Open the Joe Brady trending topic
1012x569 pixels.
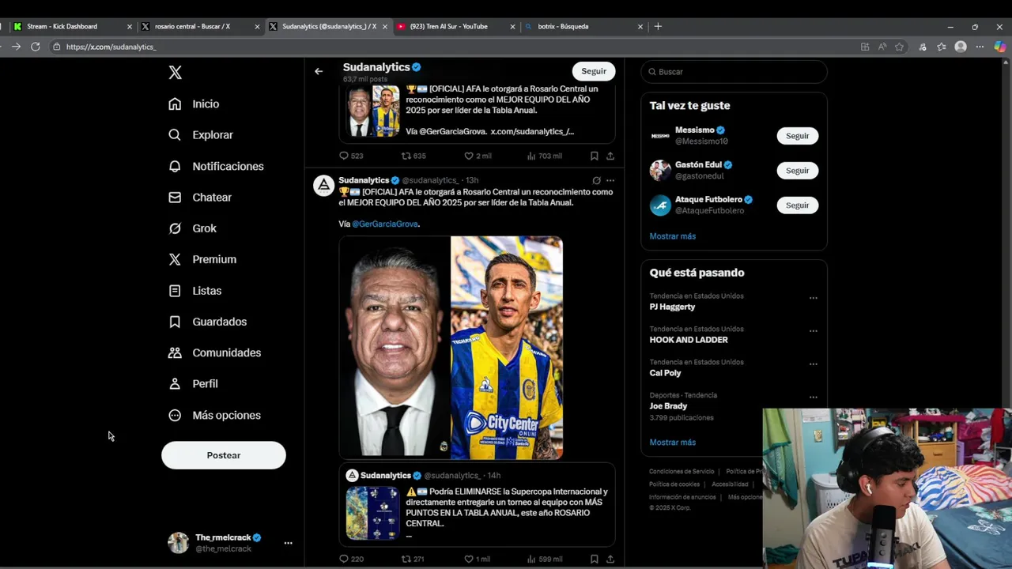(x=669, y=406)
